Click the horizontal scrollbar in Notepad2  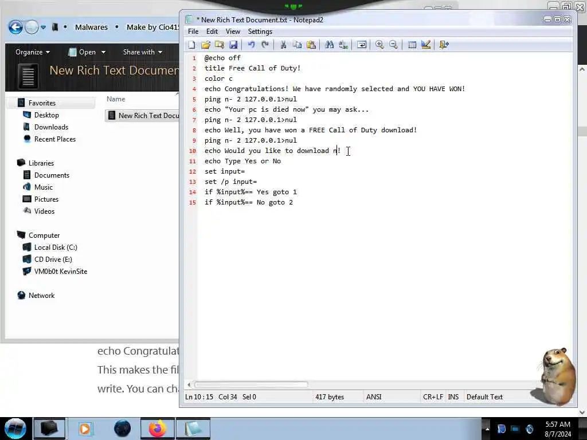pos(251,384)
